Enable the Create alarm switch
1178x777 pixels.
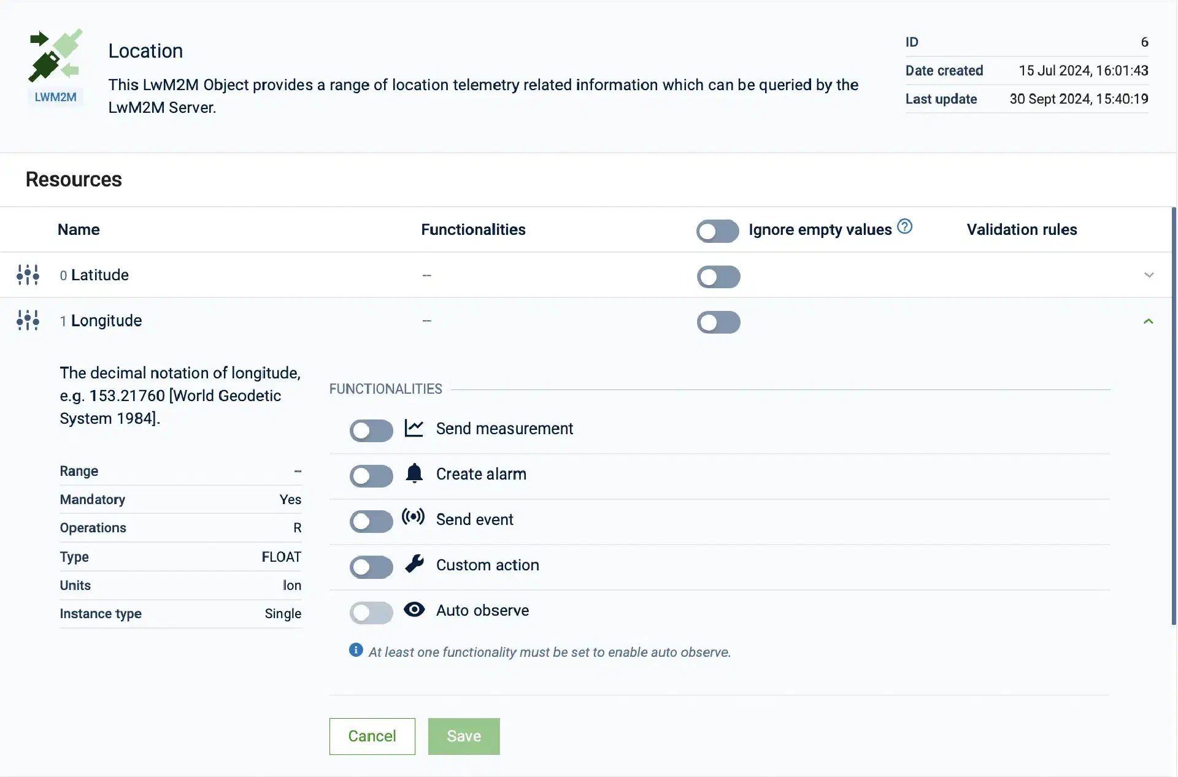pyautogui.click(x=371, y=476)
